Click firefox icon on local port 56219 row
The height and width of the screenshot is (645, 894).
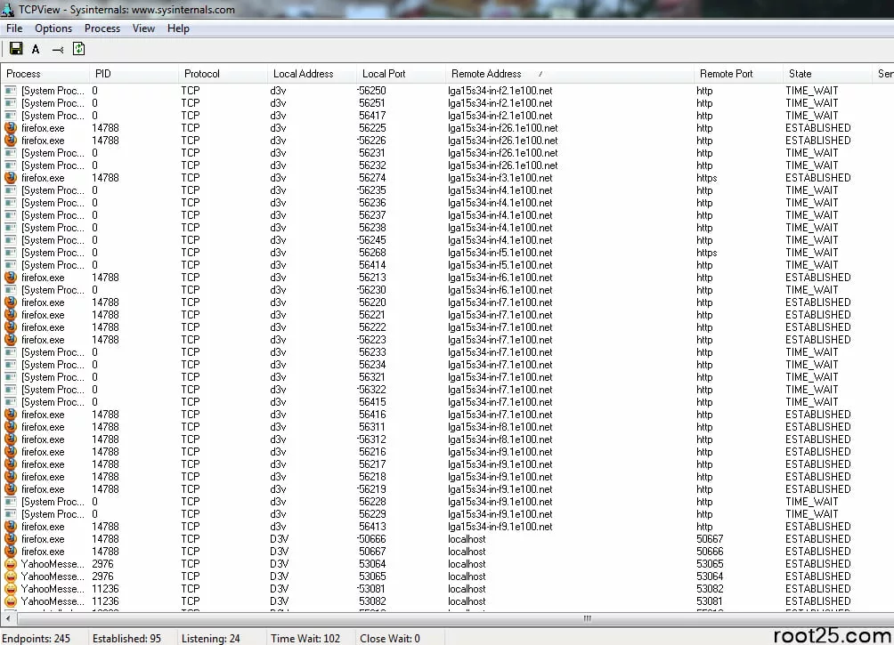(x=11, y=489)
